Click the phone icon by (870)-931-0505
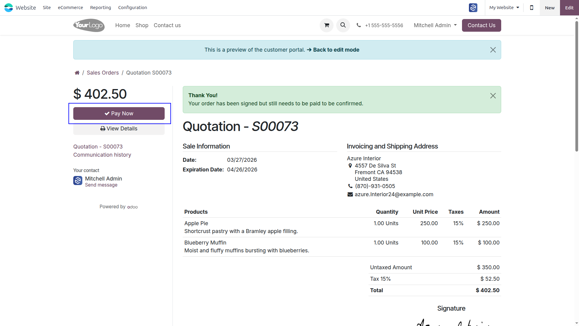579x326 pixels. click(350, 186)
